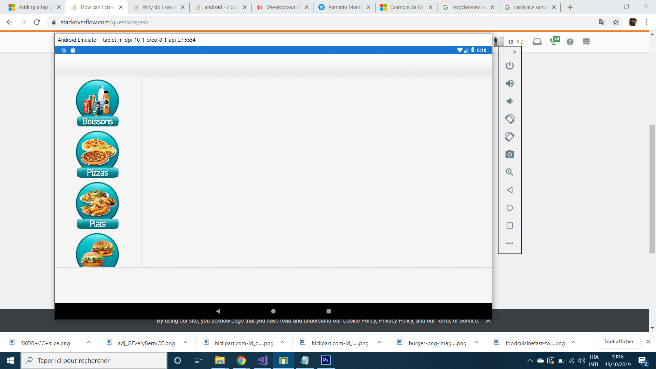Open the Stack Overflow inbox
656x369 pixels.
coord(537,41)
